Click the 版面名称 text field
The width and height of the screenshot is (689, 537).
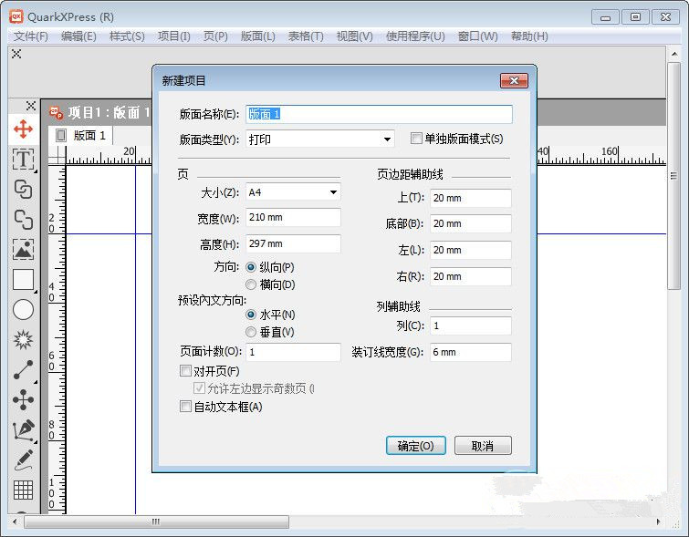click(379, 114)
